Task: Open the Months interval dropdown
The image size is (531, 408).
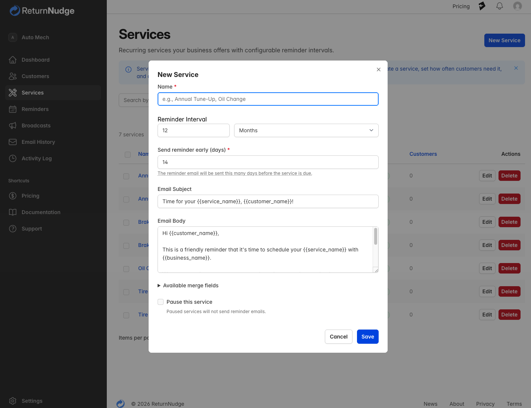Action: point(306,130)
